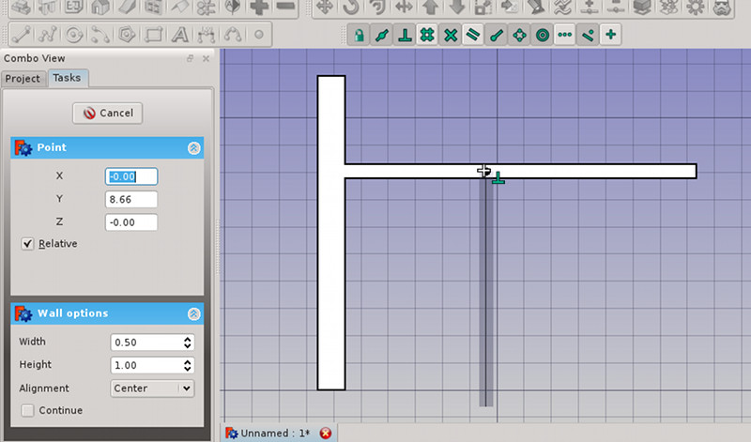Select the Draft line tool
The height and width of the screenshot is (442, 751).
(x=21, y=35)
